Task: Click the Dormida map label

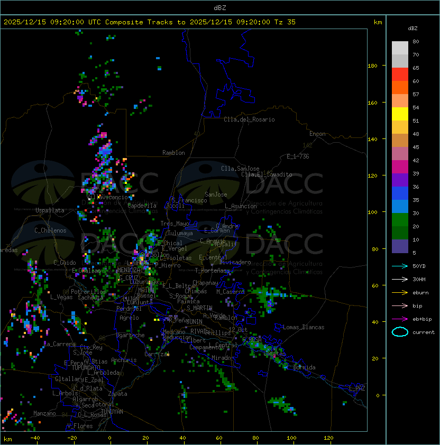Action: pyautogui.click(x=304, y=367)
